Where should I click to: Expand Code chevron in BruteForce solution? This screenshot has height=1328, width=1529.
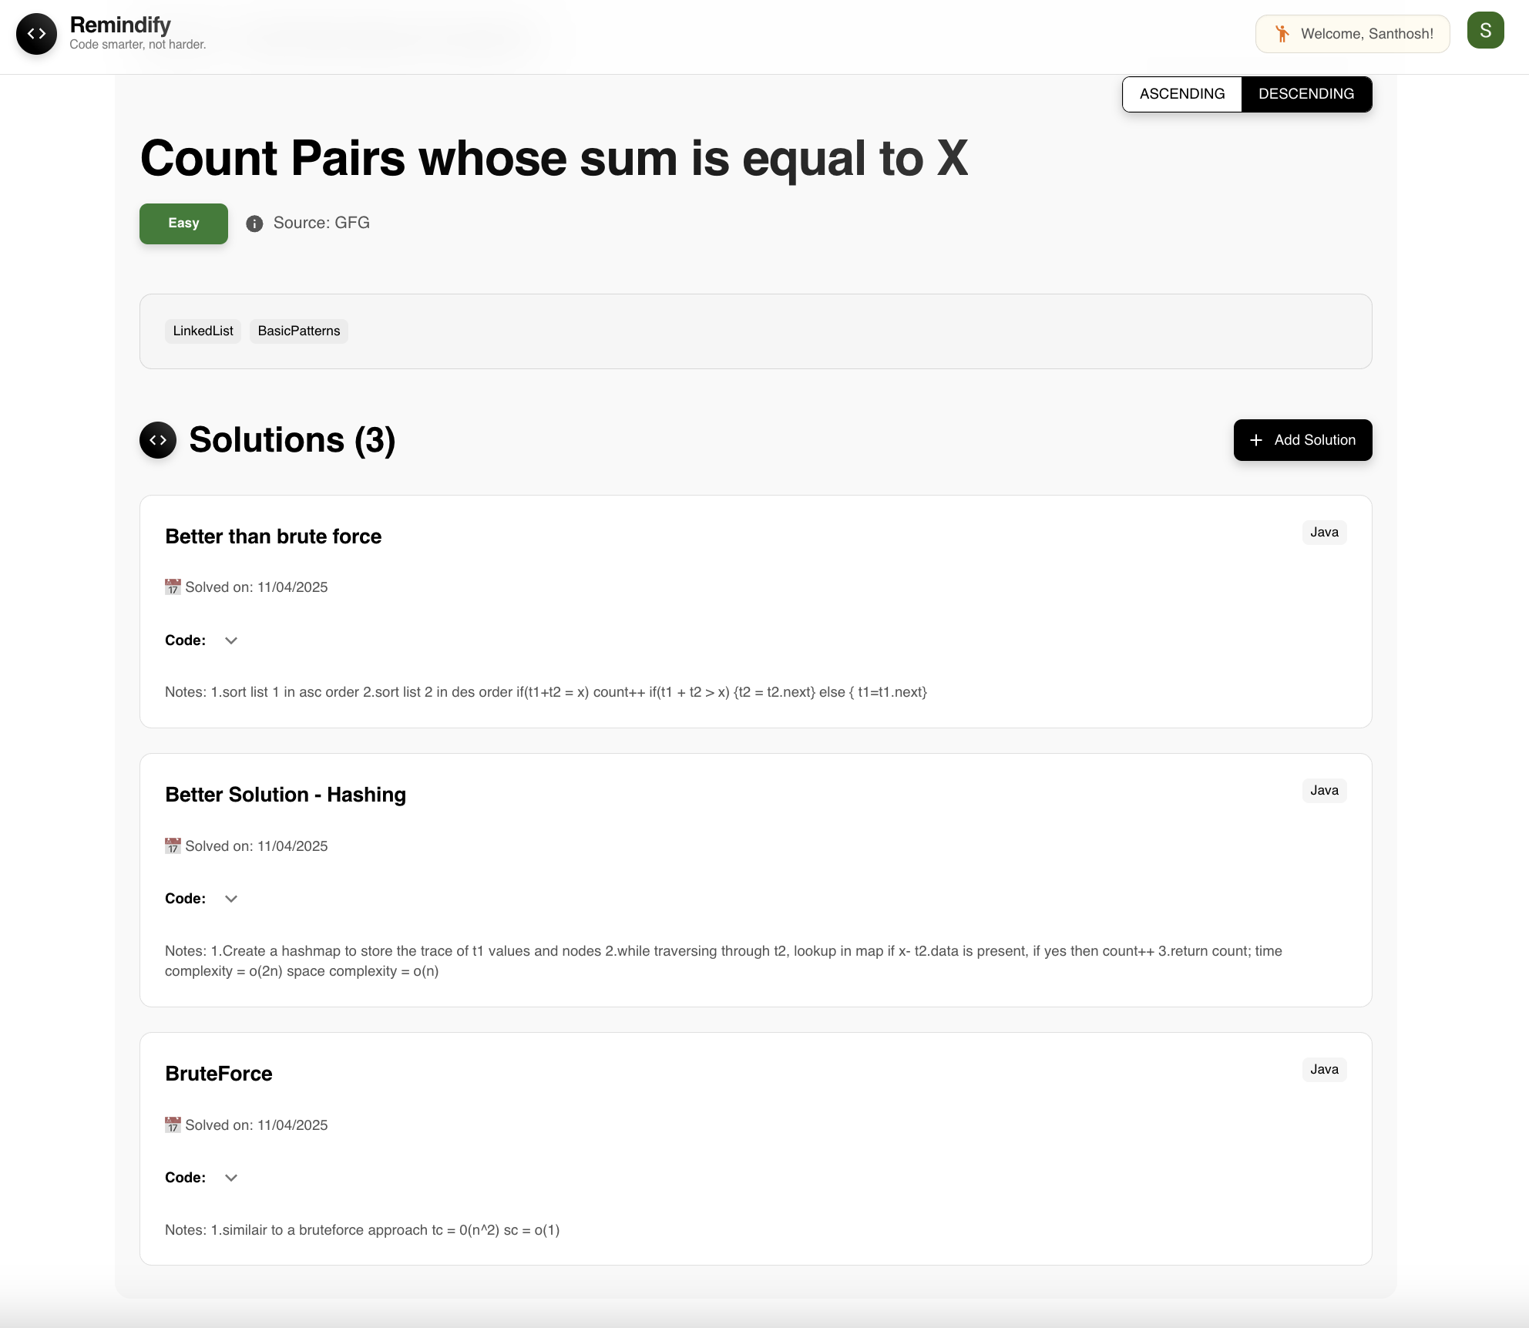231,1178
